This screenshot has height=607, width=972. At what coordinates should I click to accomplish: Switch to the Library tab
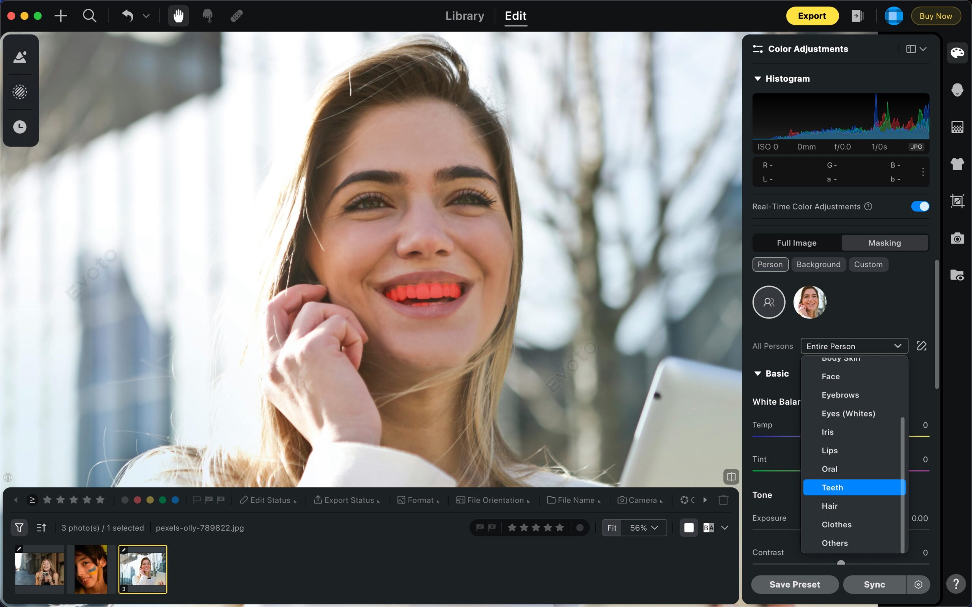[464, 16]
